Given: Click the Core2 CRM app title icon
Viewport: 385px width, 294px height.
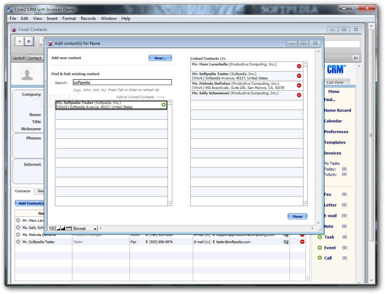Looking at the screenshot, I should 10,10.
